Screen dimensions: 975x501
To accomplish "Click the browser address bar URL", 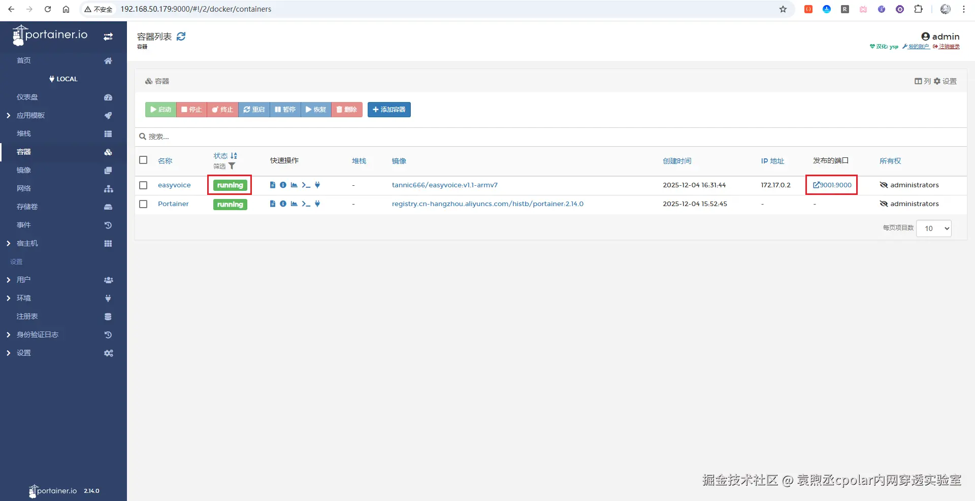I will point(196,9).
